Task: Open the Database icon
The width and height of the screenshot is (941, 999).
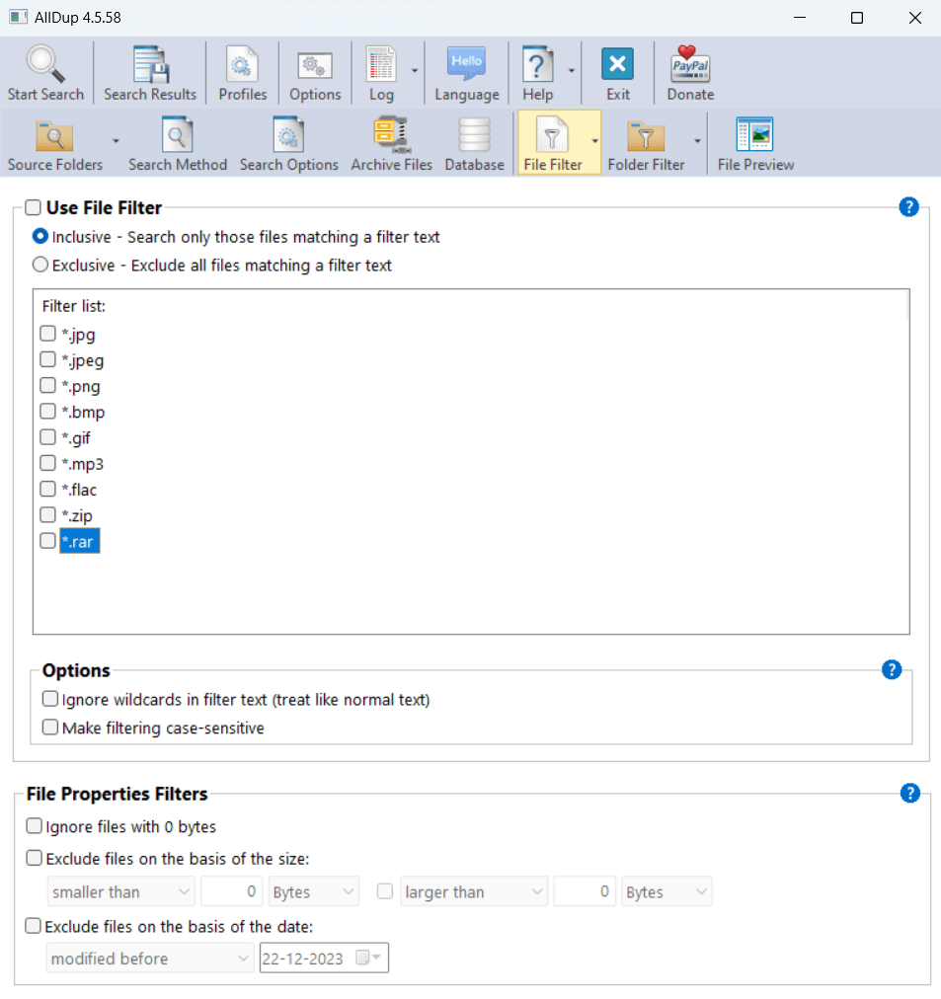Action: click(474, 135)
